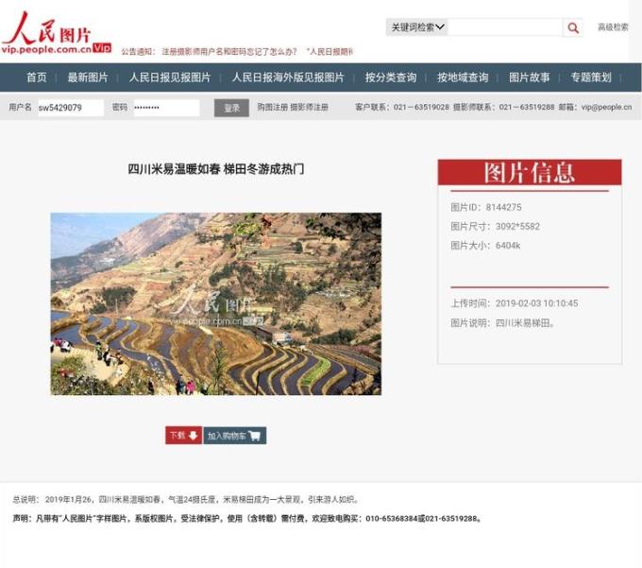Click the 购图注册 registration link
Image resolution: width=642 pixels, height=568 pixels.
click(272, 108)
